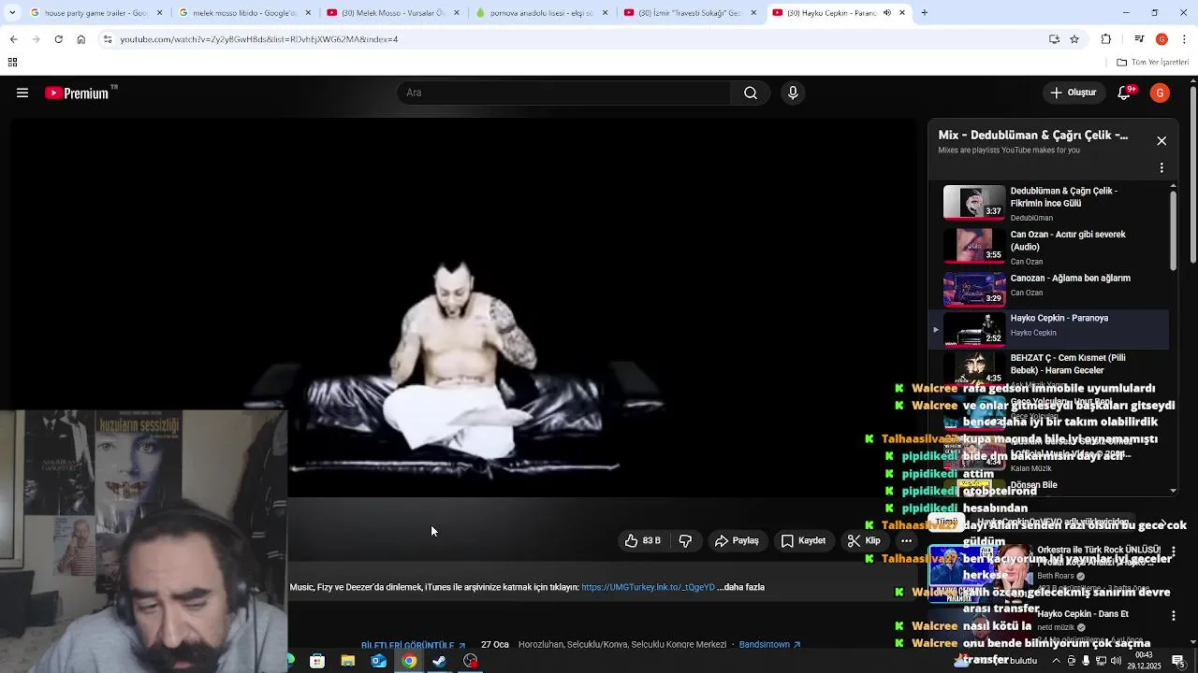Viewport: 1198px width, 673px height.
Task: Open Mix playlist three-dot options
Action: pos(1161,168)
